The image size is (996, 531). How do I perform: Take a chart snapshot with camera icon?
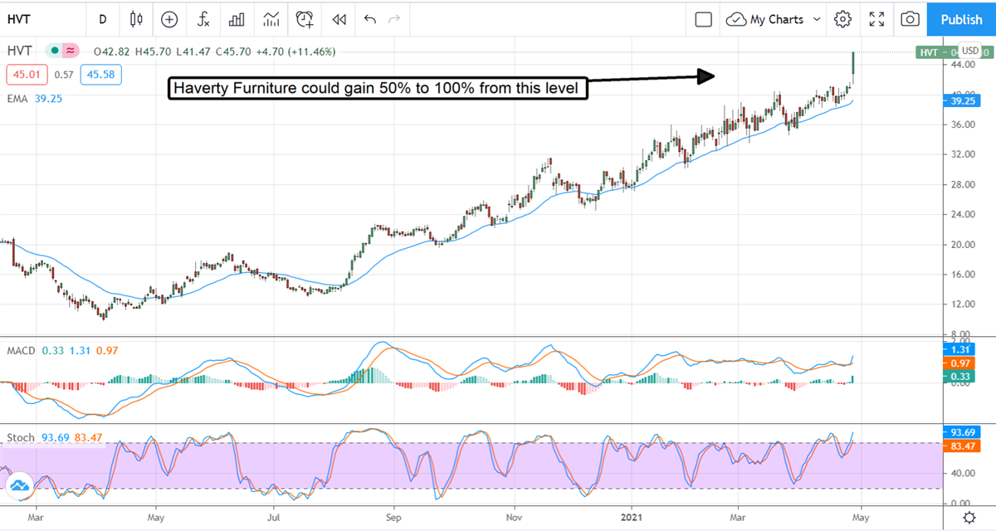[911, 19]
